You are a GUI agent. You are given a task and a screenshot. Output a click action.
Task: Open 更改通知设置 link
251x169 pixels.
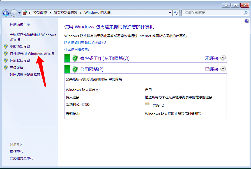point(20,47)
